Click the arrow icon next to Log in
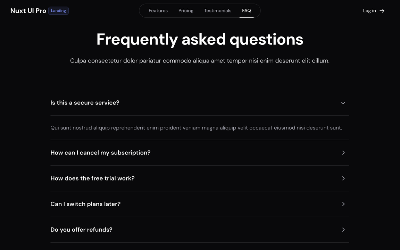The height and width of the screenshot is (250, 400). click(x=382, y=11)
